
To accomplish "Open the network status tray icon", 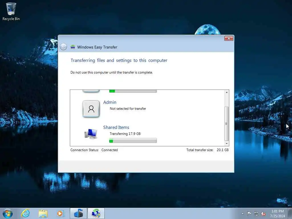I will [x=256, y=214].
